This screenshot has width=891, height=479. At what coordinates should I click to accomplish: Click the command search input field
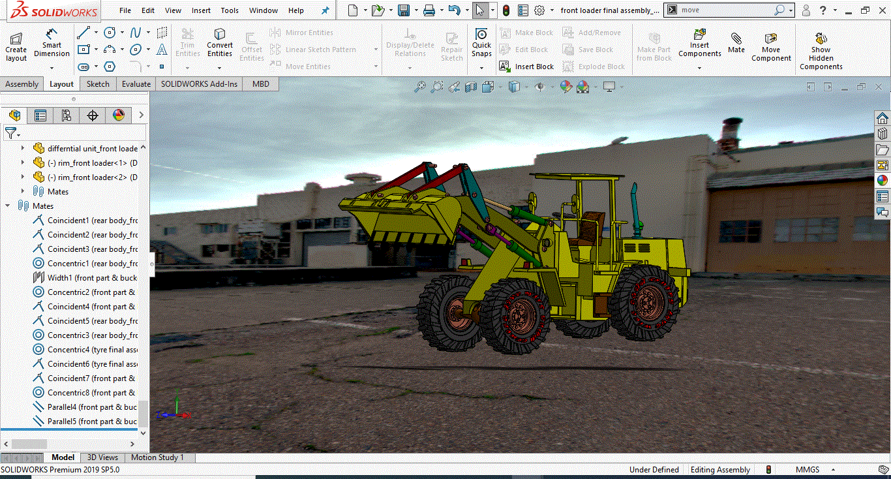click(x=724, y=10)
